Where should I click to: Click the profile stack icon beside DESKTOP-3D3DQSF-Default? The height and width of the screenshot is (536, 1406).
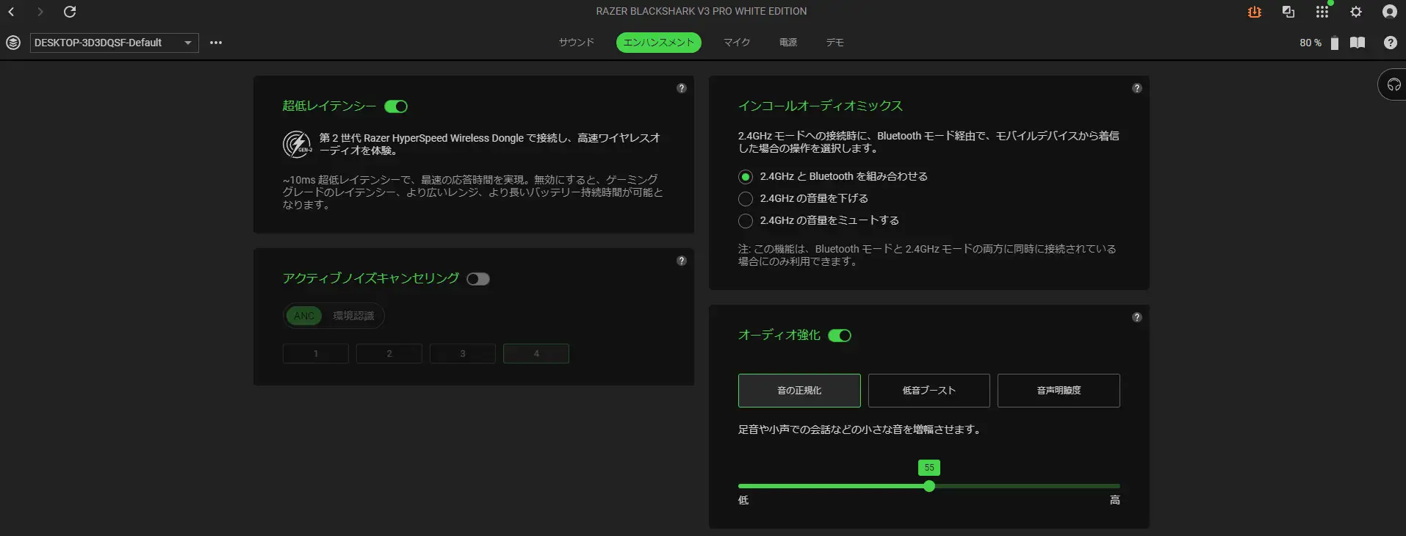[x=13, y=43]
